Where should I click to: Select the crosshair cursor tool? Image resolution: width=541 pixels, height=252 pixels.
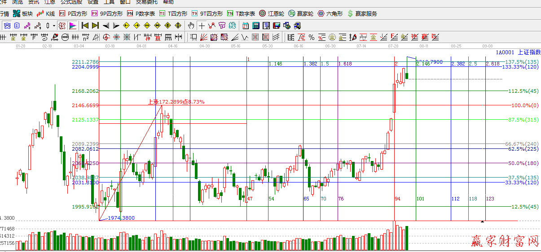202,26
